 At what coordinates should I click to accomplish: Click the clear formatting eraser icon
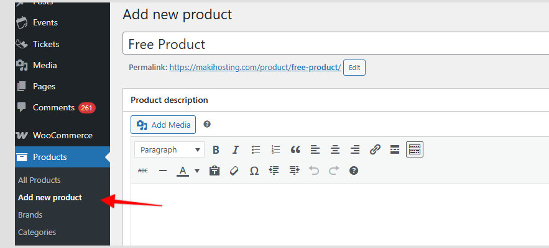pyautogui.click(x=234, y=170)
